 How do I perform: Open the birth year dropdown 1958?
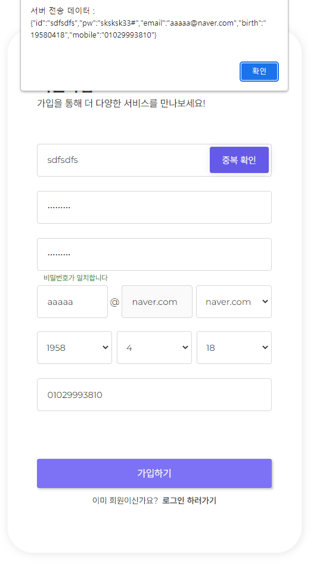pyautogui.click(x=74, y=347)
